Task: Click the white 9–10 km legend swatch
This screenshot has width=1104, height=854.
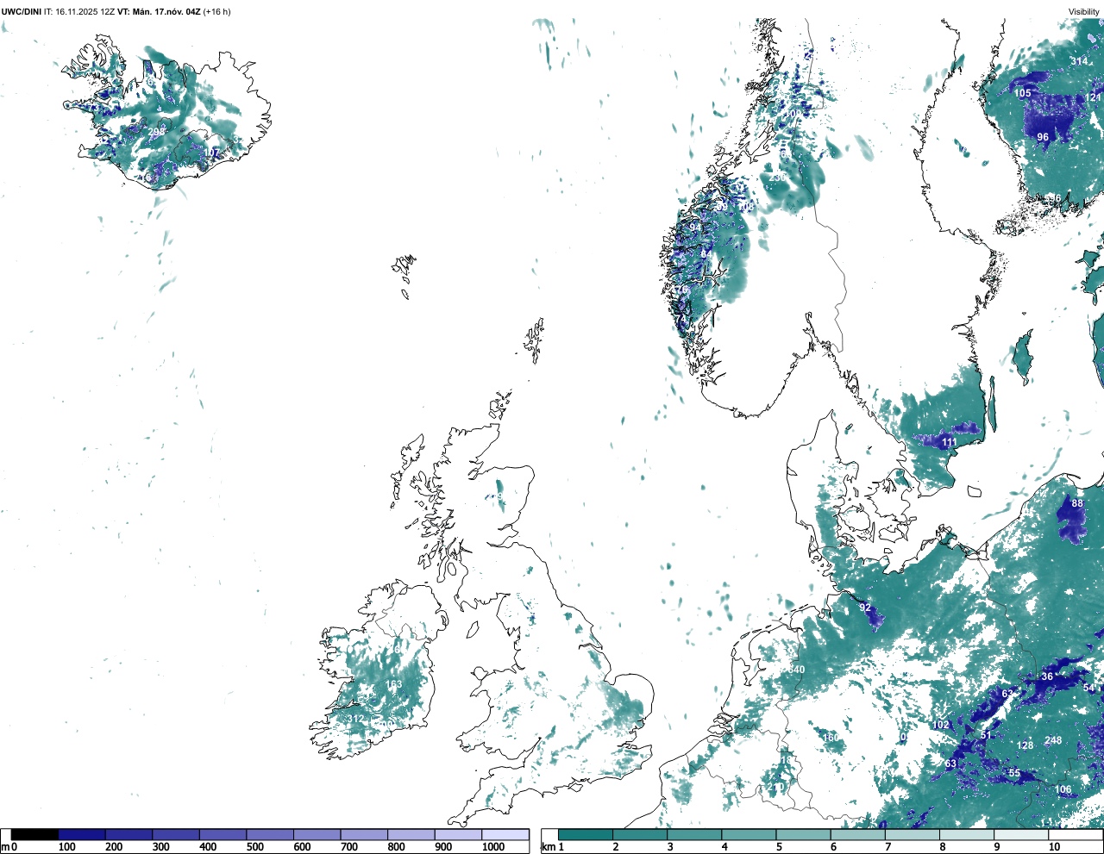Action: (x=1020, y=834)
